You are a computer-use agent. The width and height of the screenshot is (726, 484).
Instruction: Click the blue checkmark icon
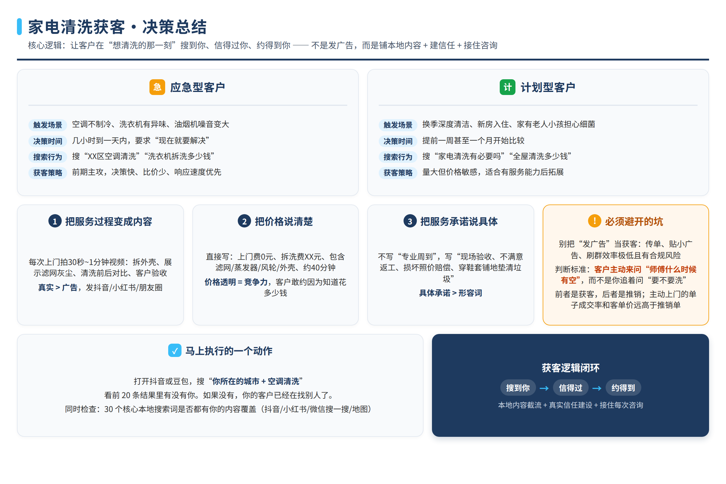point(175,350)
